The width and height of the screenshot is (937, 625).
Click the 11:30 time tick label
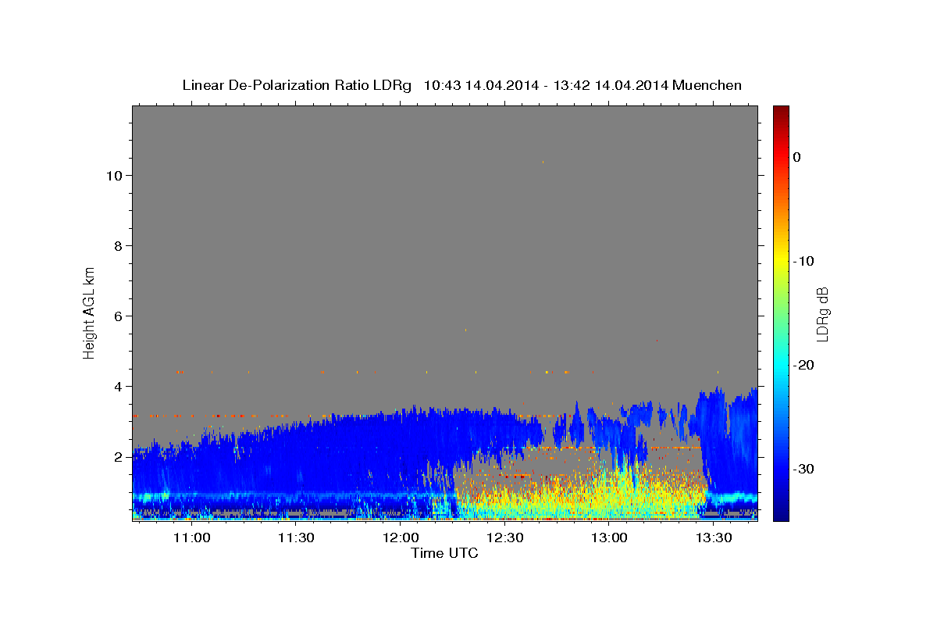[x=296, y=538]
